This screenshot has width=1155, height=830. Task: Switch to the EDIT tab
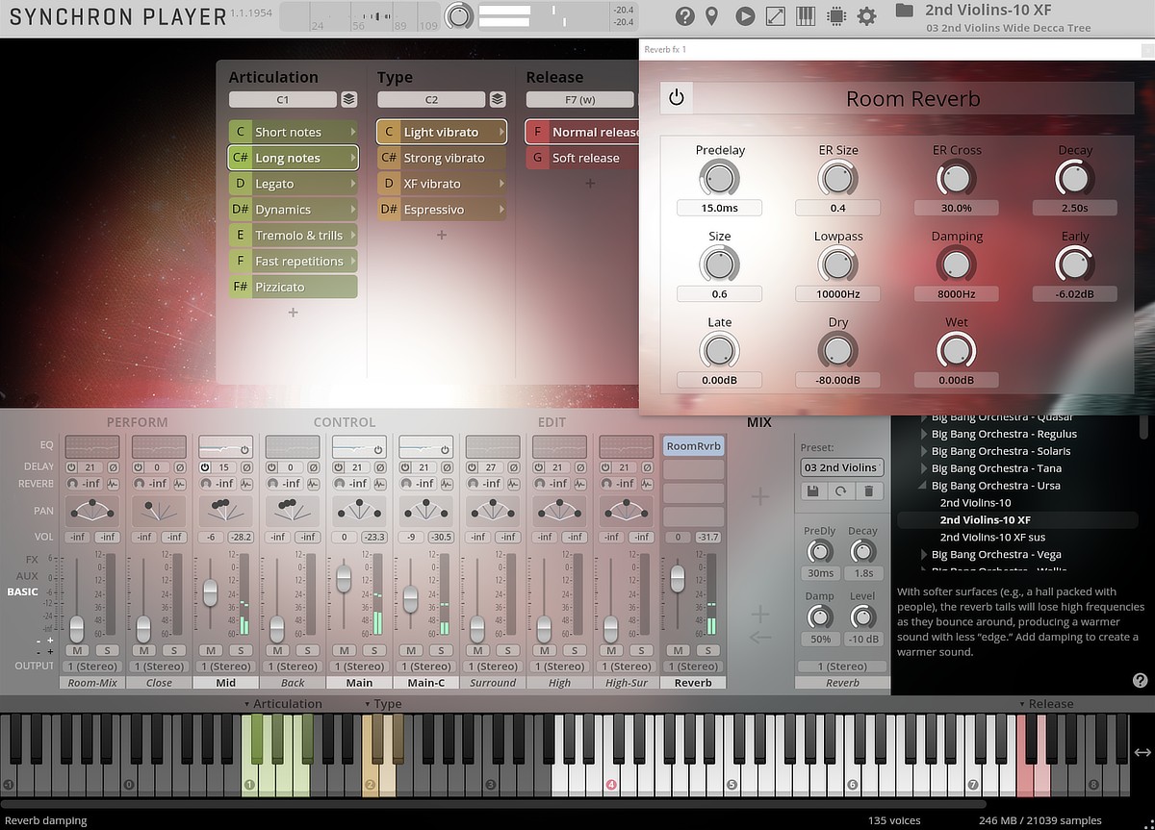[x=552, y=422]
